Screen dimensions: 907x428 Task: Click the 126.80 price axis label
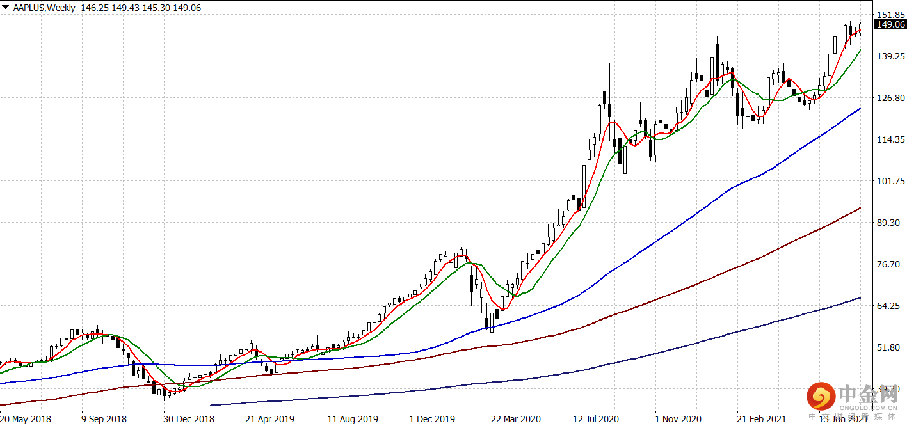890,98
